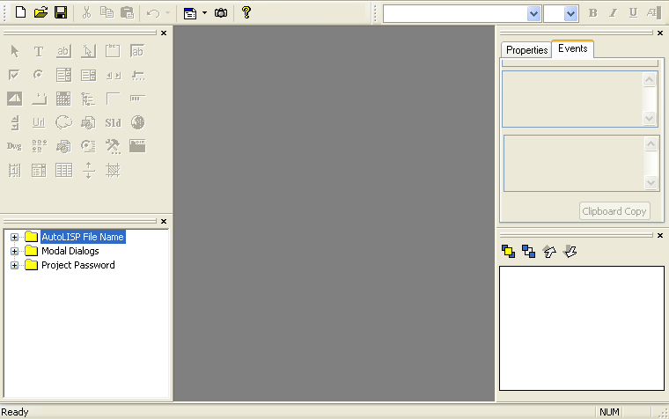Select the Scroll Bar control with left-right arrows

tap(114, 76)
